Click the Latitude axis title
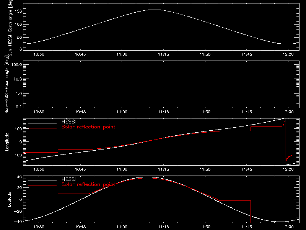This screenshot has width=306, height=230. (9, 199)
